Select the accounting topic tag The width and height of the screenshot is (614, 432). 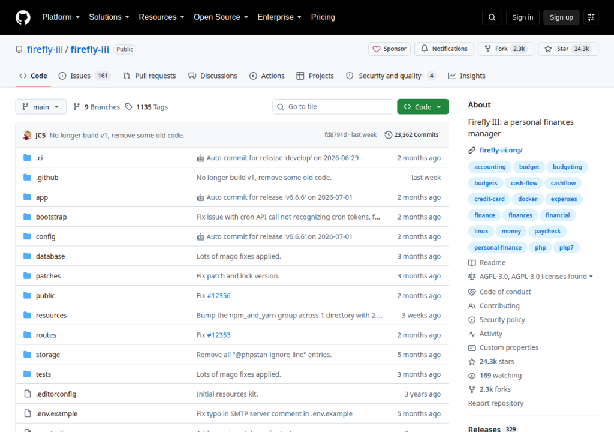point(490,167)
